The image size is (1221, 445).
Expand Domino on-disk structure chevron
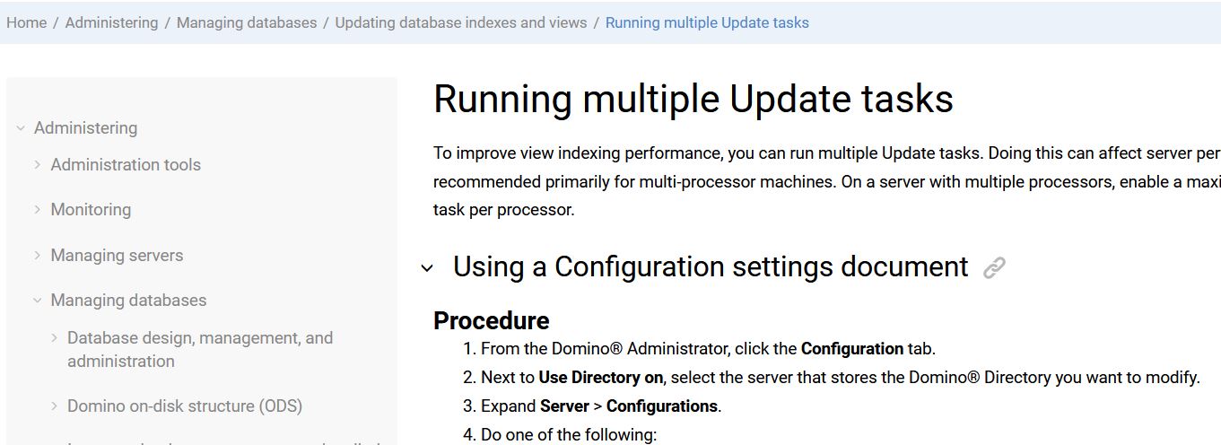pyautogui.click(x=55, y=406)
